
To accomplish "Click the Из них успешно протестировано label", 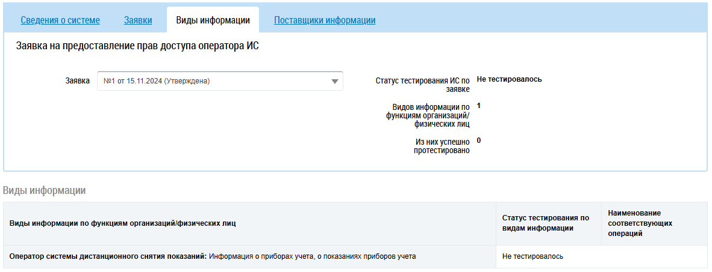I will click(442, 145).
